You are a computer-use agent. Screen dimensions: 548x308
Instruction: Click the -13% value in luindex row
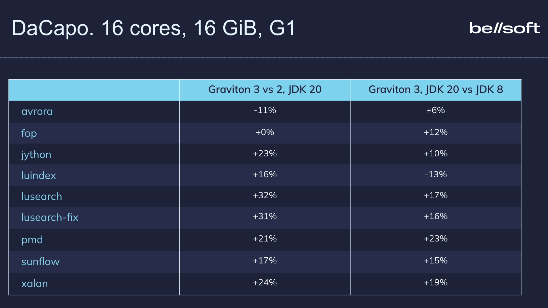click(x=436, y=175)
